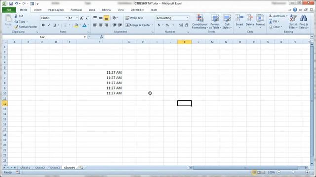Click the Increase Decimal icon

pos(181,25)
